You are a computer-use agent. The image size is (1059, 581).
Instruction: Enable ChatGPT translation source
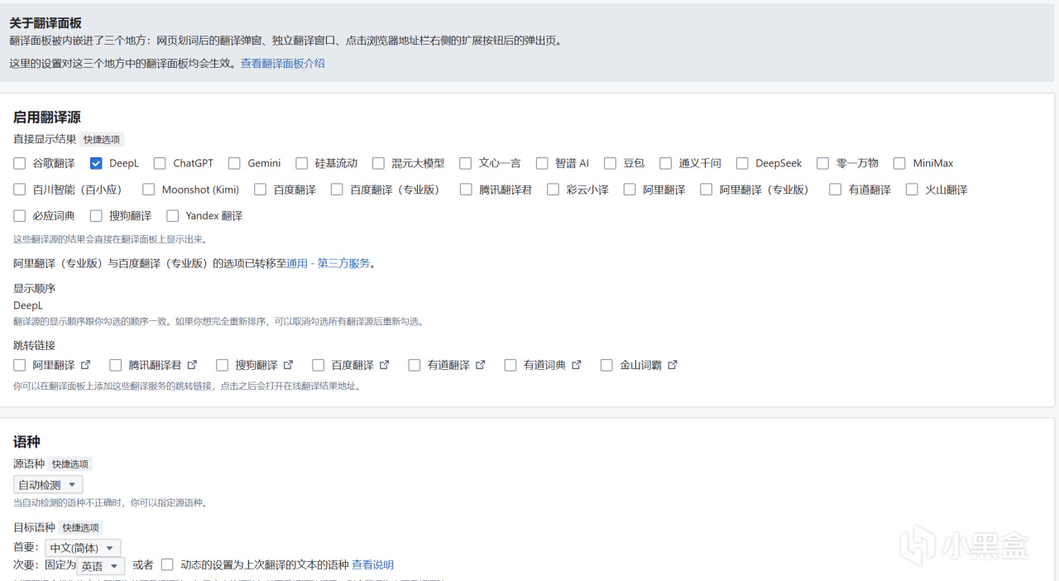point(160,163)
